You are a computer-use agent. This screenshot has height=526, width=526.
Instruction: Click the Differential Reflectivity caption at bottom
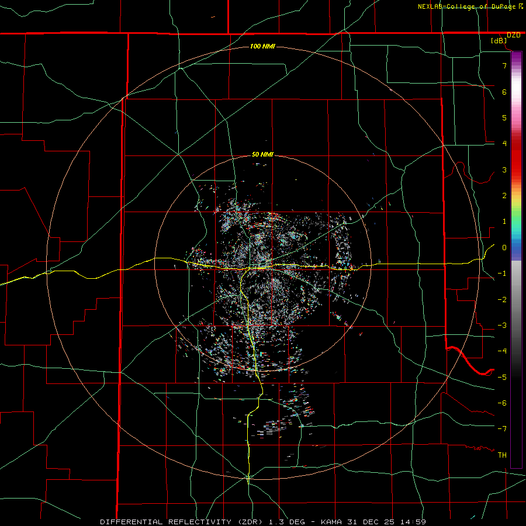tap(263, 522)
